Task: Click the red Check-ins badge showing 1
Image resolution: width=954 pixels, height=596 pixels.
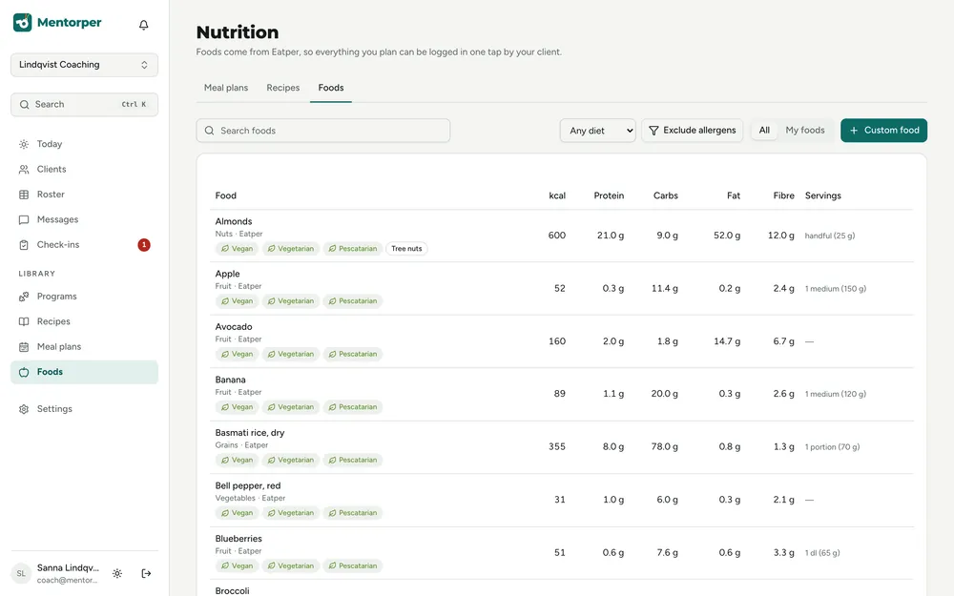Action: click(144, 245)
